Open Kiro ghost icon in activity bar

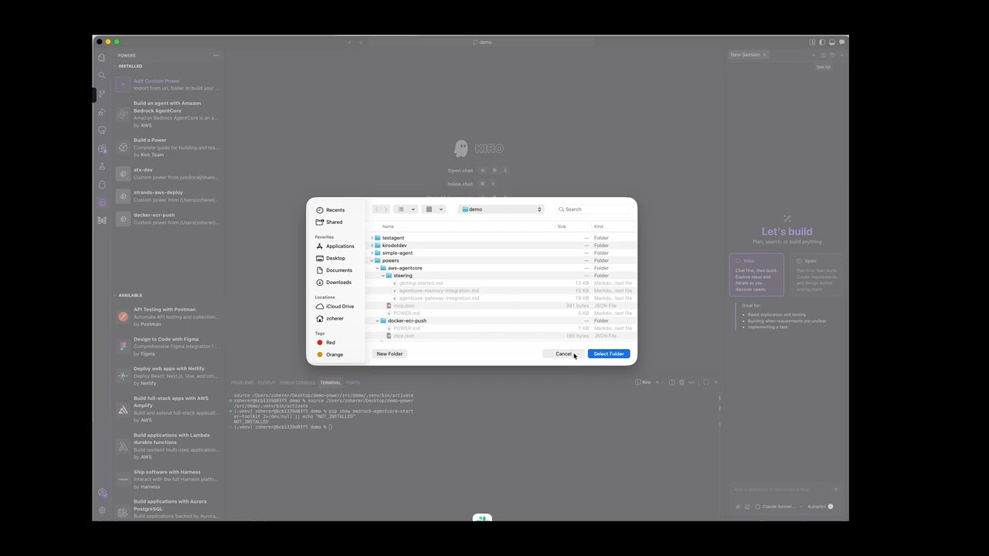click(x=101, y=185)
